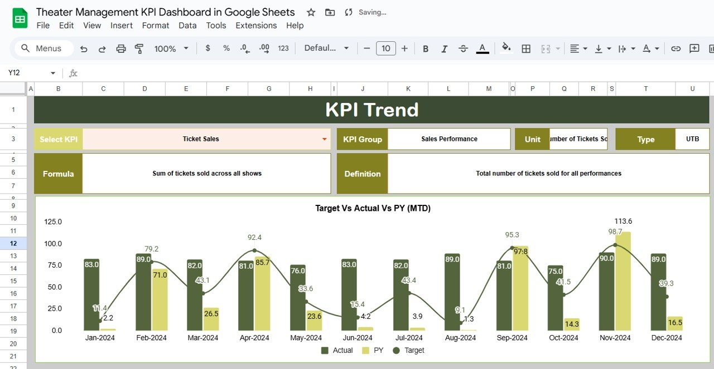714x369 pixels.
Task: Click the Print icon
Action: tap(121, 49)
